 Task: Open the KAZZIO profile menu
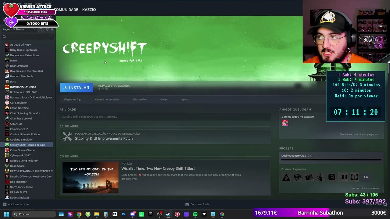pos(89,10)
